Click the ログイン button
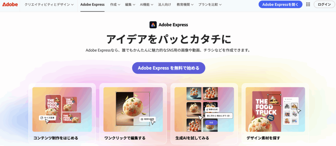Screen dimensions: 336x146 click(324, 5)
